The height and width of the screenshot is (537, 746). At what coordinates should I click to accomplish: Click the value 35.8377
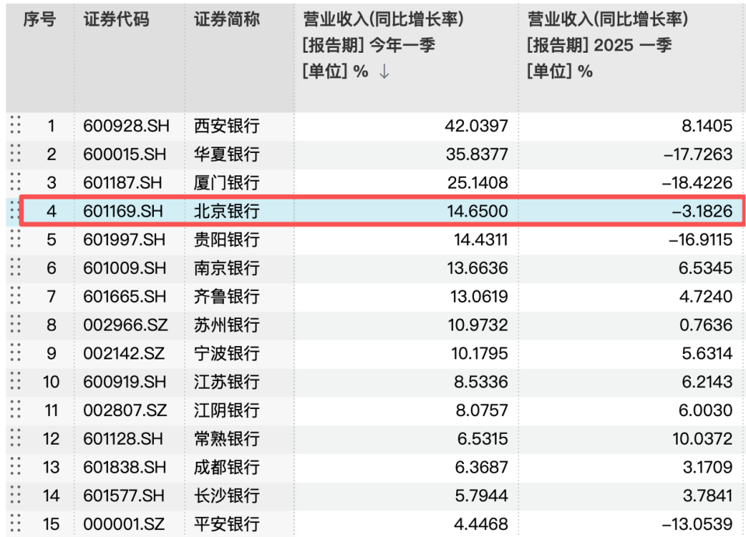477,154
